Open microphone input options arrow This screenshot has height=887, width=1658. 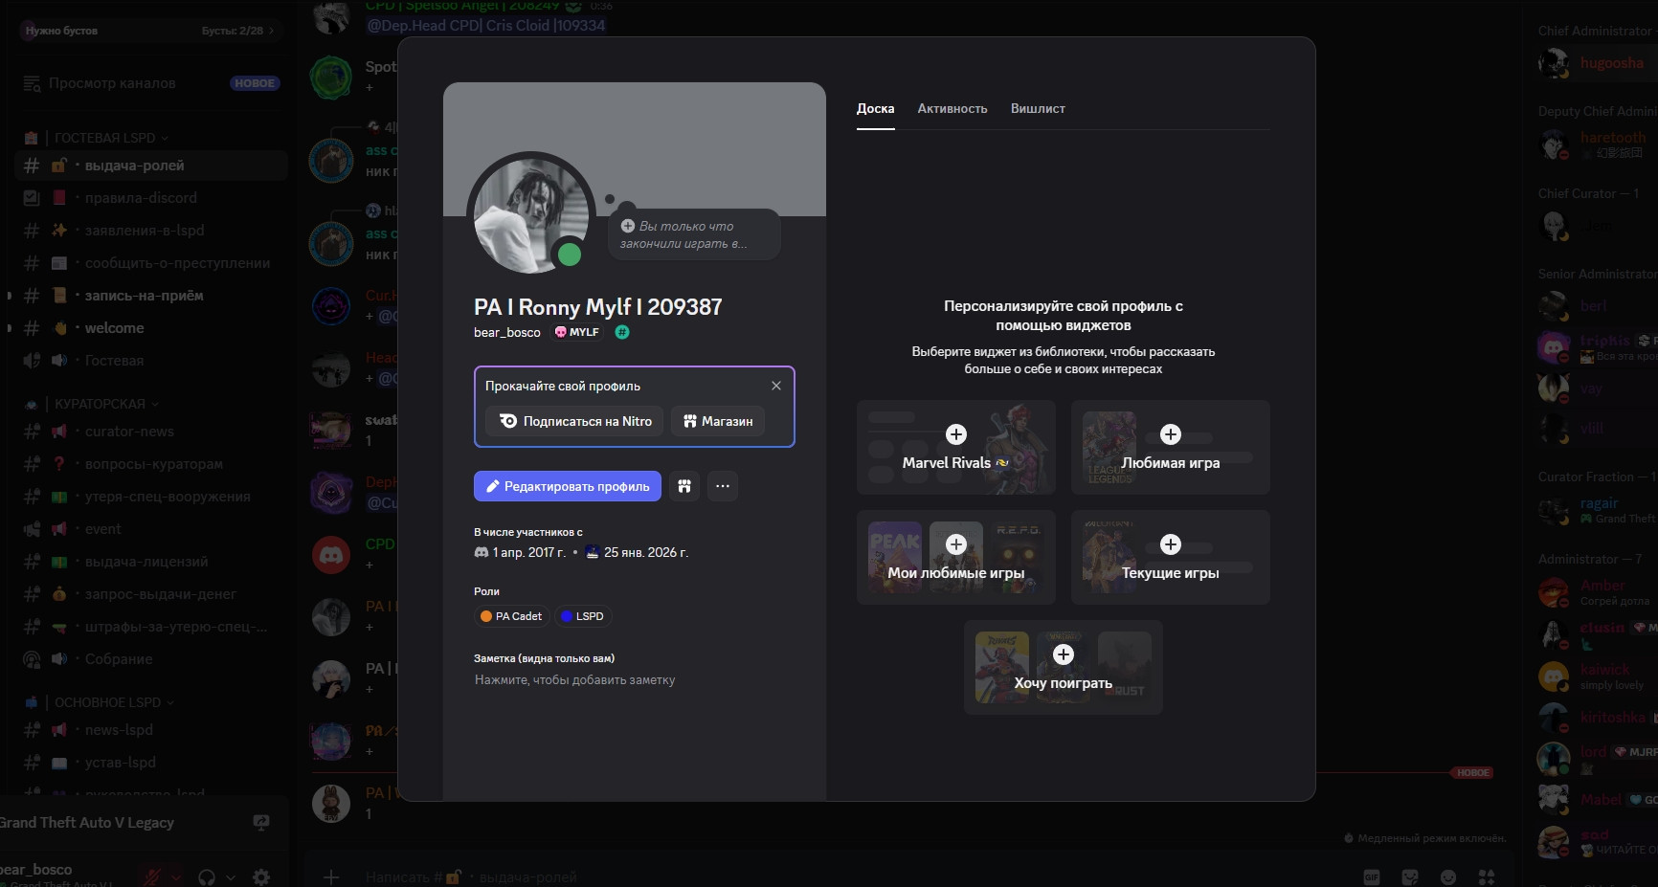pyautogui.click(x=176, y=876)
